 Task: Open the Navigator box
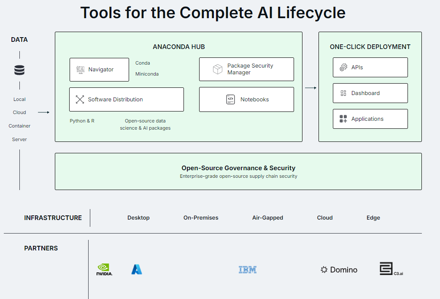(99, 70)
